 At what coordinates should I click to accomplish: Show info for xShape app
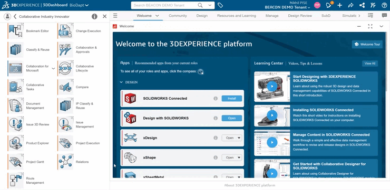216,157
